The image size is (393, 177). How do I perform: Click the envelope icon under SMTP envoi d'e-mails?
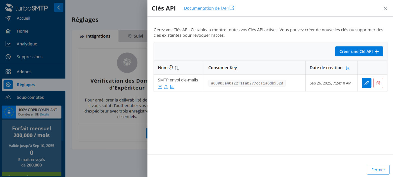pyautogui.click(x=160, y=87)
